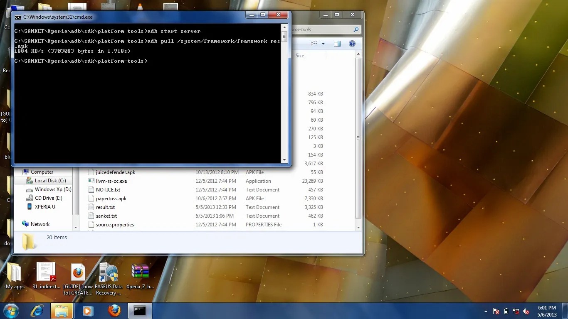The height and width of the screenshot is (319, 568).
Task: Open the Windows Start menu
Action: (11, 310)
